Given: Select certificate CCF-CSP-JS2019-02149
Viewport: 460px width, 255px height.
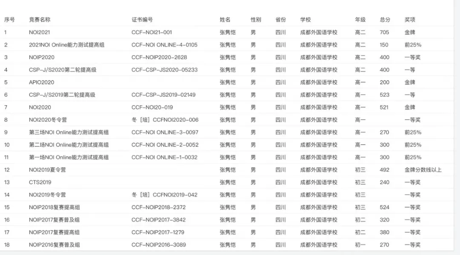Looking at the screenshot, I should pyautogui.click(x=164, y=95).
